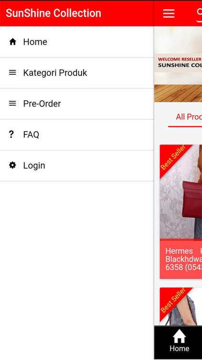Tap the SunShine Collection drawer title
202x360 pixels.
point(53,13)
